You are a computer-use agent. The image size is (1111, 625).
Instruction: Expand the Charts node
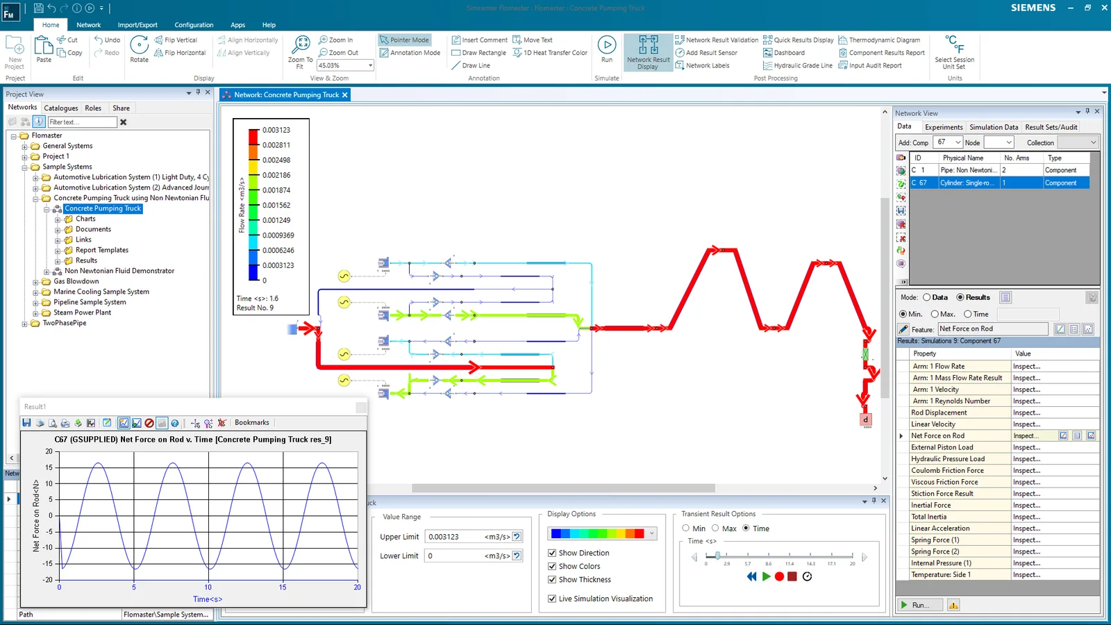coord(58,219)
